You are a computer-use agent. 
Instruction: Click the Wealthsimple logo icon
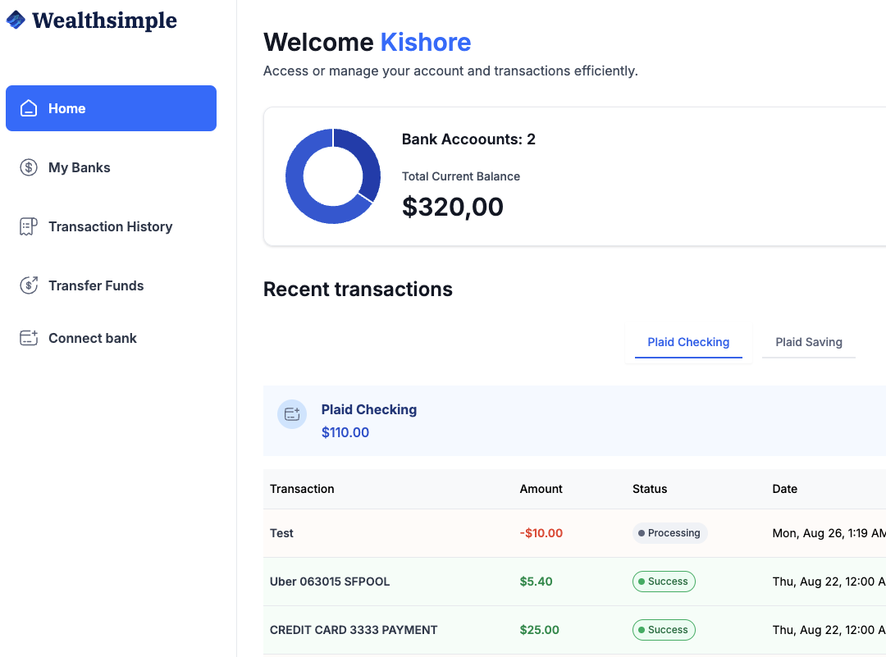pos(16,20)
